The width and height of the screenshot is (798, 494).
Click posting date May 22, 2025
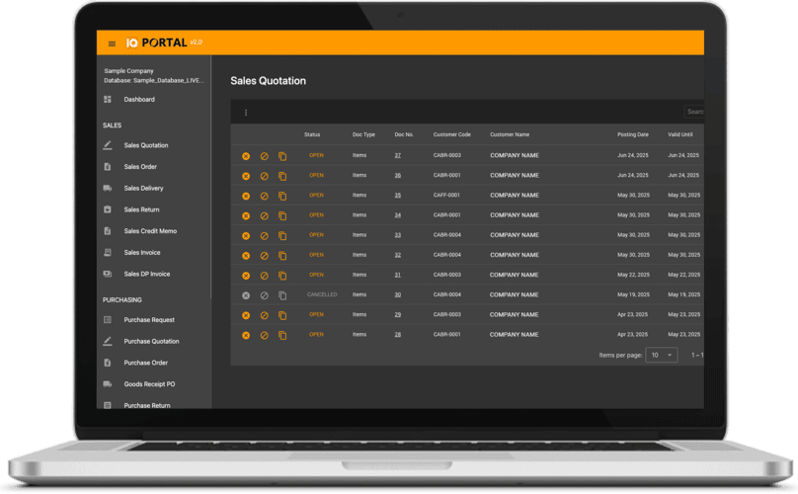point(633,275)
